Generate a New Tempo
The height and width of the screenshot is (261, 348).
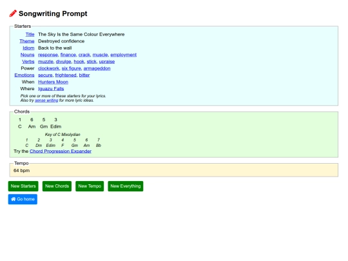click(x=90, y=186)
